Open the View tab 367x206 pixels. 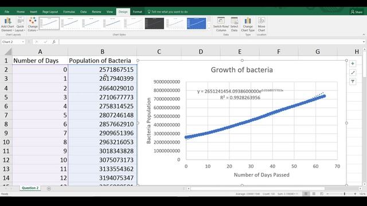tap(110, 11)
